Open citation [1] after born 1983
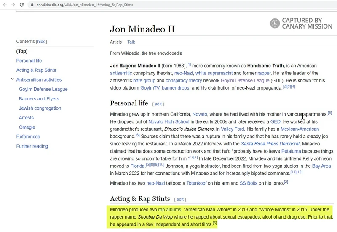Screen dimensions: 337x232 (189, 64)
